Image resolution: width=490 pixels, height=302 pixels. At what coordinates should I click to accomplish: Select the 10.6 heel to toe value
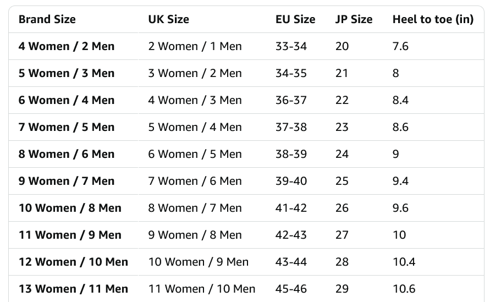point(404,289)
